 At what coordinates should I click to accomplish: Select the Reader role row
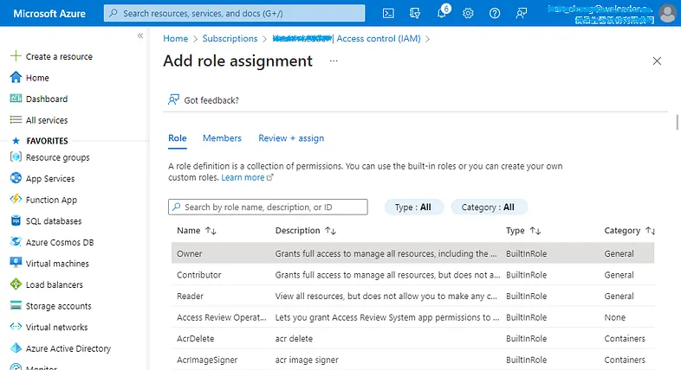pyautogui.click(x=413, y=296)
